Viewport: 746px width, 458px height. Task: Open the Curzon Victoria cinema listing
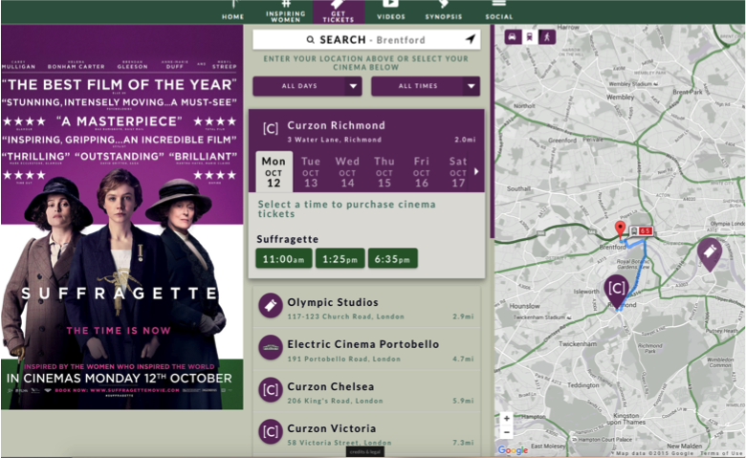366,434
